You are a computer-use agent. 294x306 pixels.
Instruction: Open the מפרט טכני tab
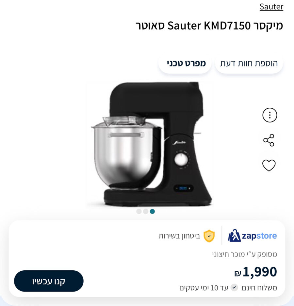185,63
